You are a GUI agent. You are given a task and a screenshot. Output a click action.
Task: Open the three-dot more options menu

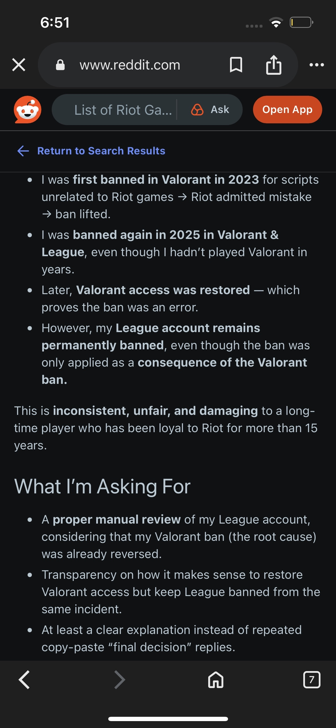[x=316, y=65]
